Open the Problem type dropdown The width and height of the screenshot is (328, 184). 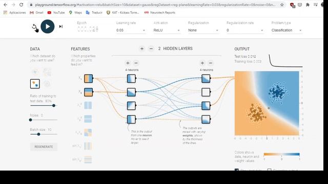click(286, 30)
